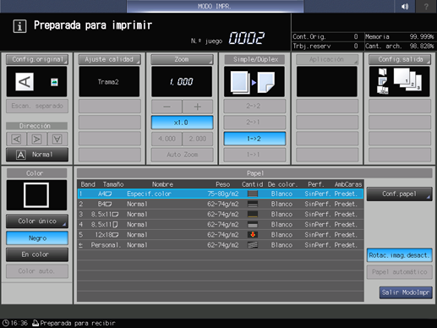Click the finishing icons in output preview
Viewport: 437px width, 328px height.
[x=382, y=81]
